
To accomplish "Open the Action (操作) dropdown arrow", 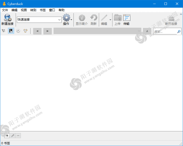I will click(71, 20).
